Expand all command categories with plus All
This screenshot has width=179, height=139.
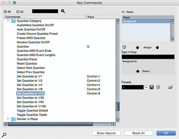[7, 12]
